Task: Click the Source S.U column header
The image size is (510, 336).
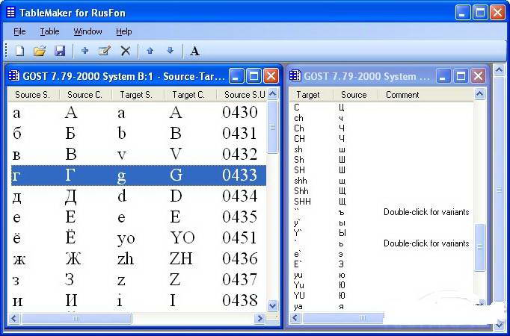Action: [x=242, y=95]
